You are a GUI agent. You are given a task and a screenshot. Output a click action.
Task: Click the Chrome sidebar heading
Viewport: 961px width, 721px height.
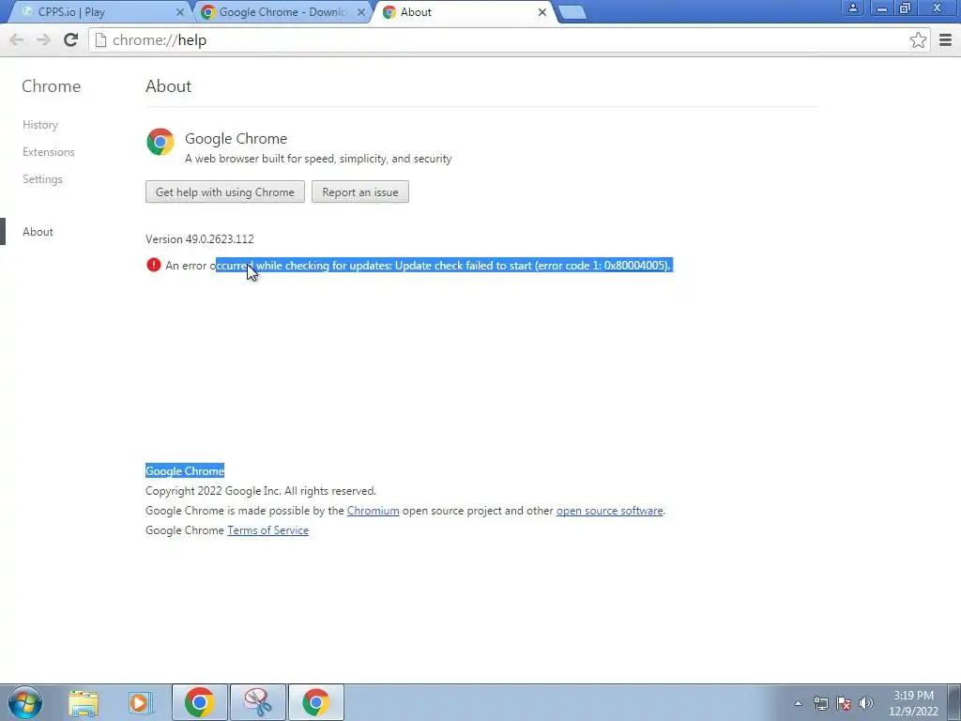51,85
